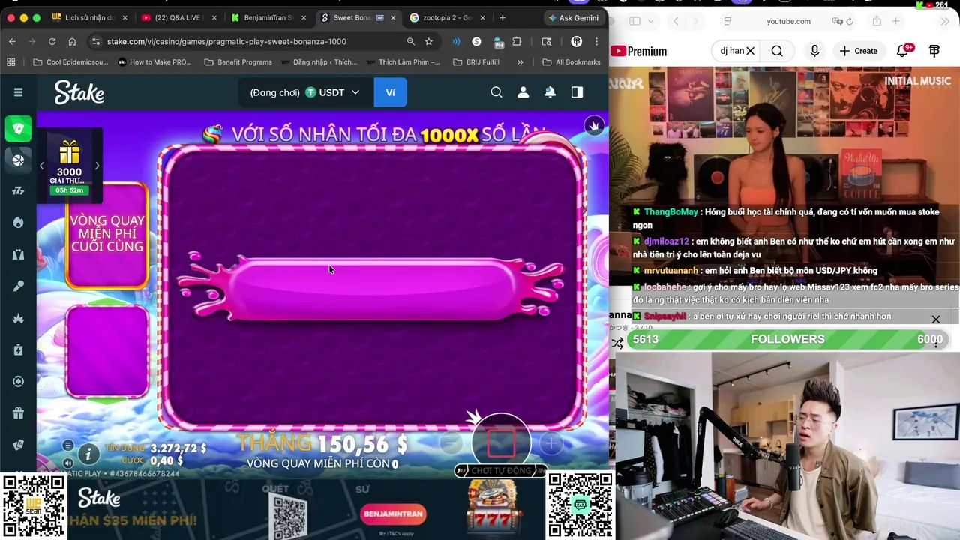Click the followers goal progress bar

tap(787, 339)
